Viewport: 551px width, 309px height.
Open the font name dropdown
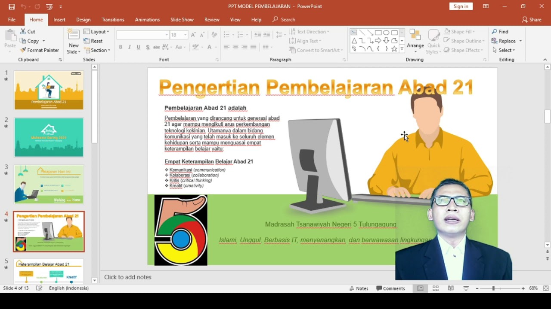[167, 35]
